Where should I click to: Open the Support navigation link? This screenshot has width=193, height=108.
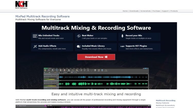[165, 11]
